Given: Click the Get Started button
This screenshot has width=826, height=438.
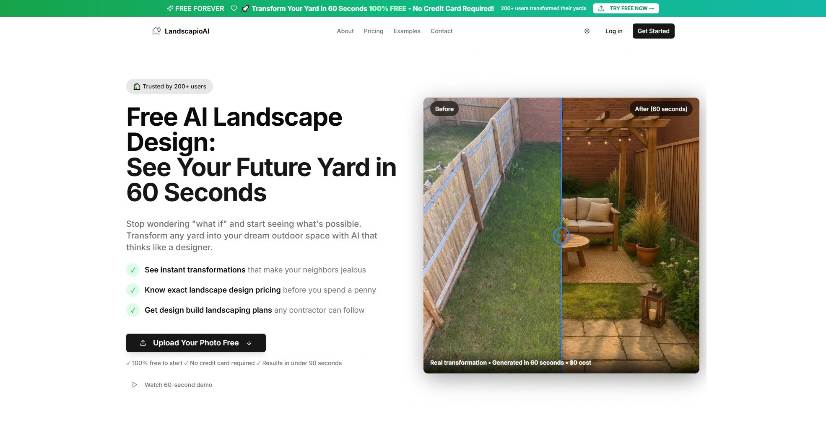Looking at the screenshot, I should (653, 31).
